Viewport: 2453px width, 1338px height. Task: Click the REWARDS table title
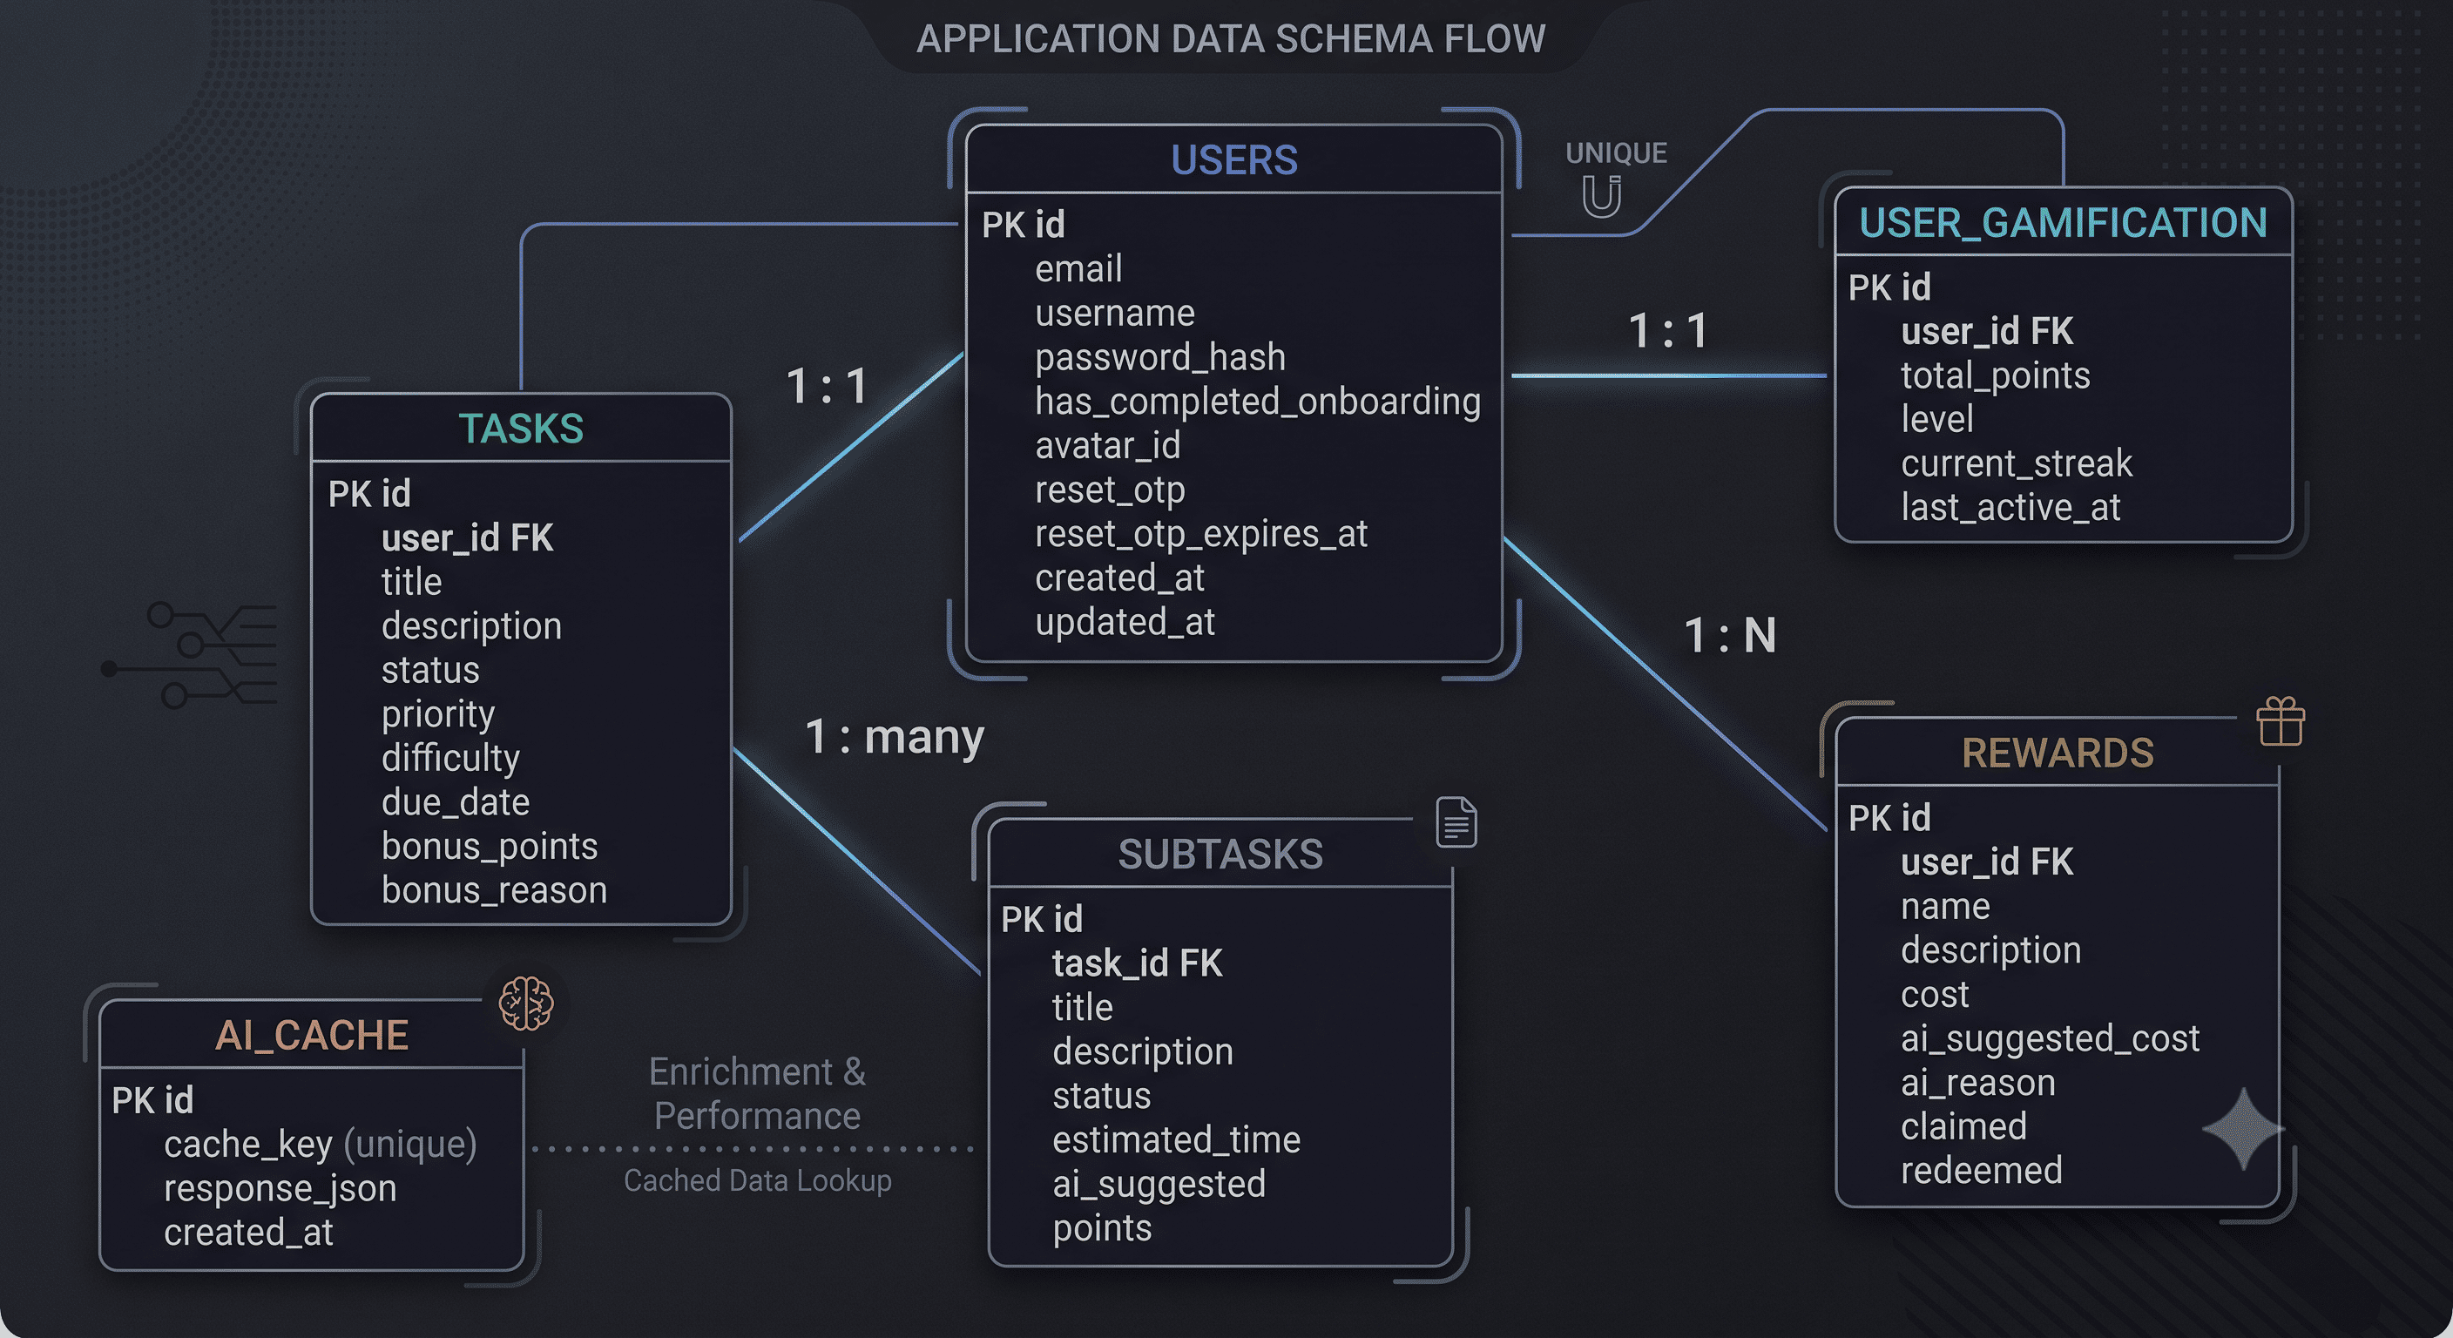tap(2057, 753)
